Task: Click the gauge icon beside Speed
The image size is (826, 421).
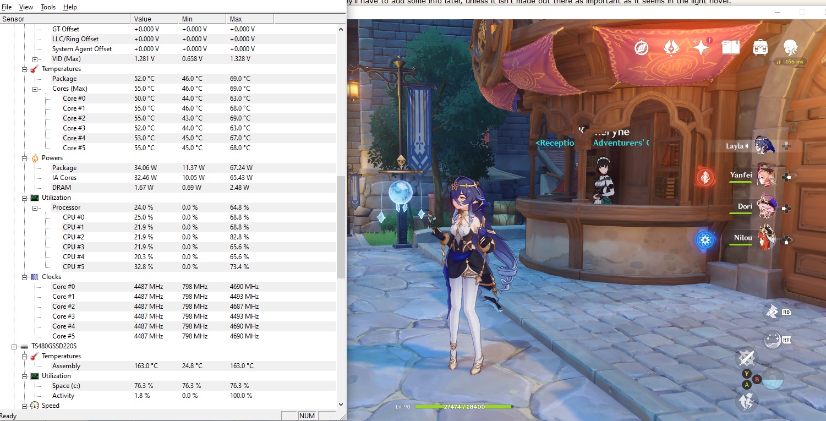Action: coord(34,406)
